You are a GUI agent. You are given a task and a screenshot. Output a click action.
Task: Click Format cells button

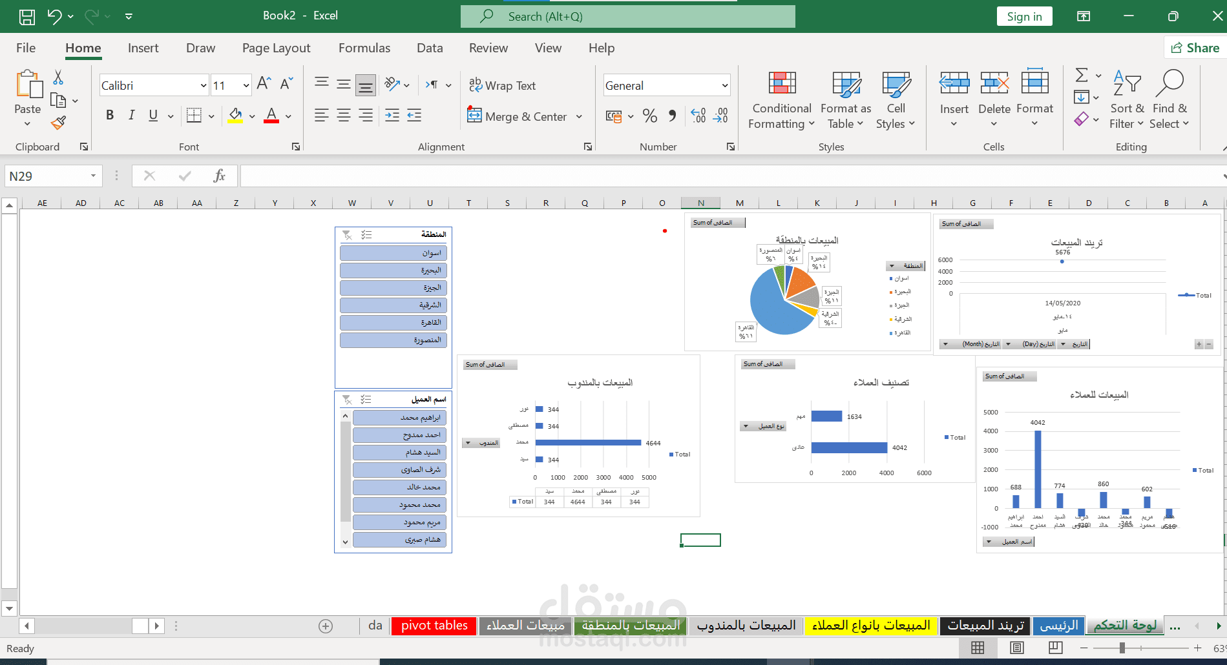[x=1034, y=99]
